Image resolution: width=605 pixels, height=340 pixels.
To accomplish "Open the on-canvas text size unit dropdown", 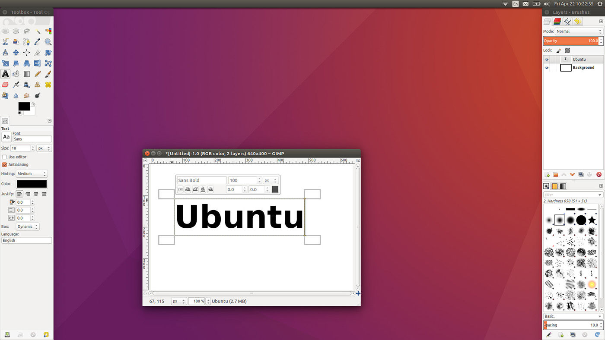I will 271,180.
